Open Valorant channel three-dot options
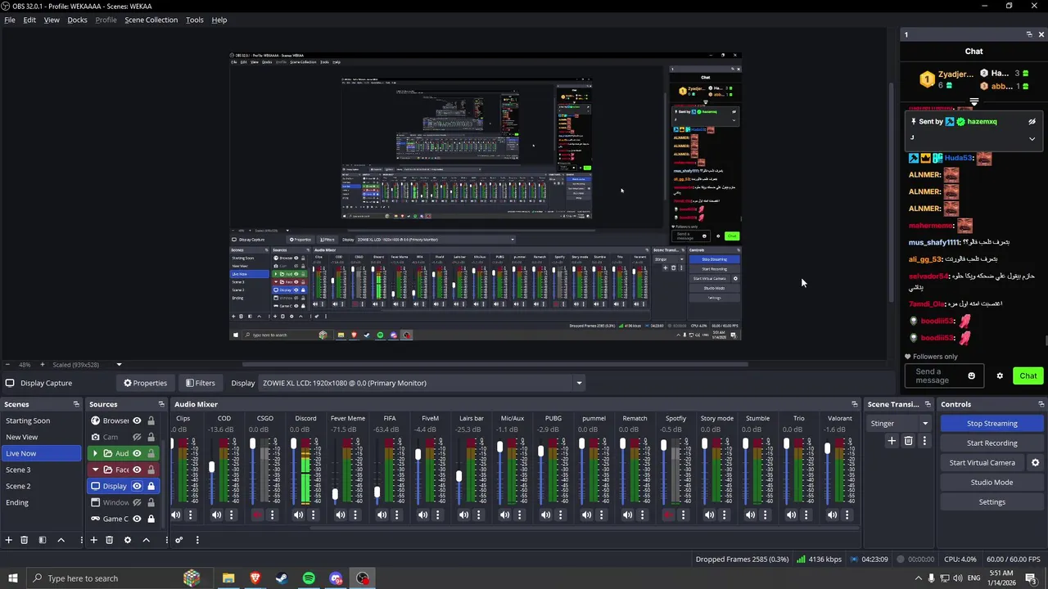Screen dimensions: 1048x589 click(x=847, y=515)
